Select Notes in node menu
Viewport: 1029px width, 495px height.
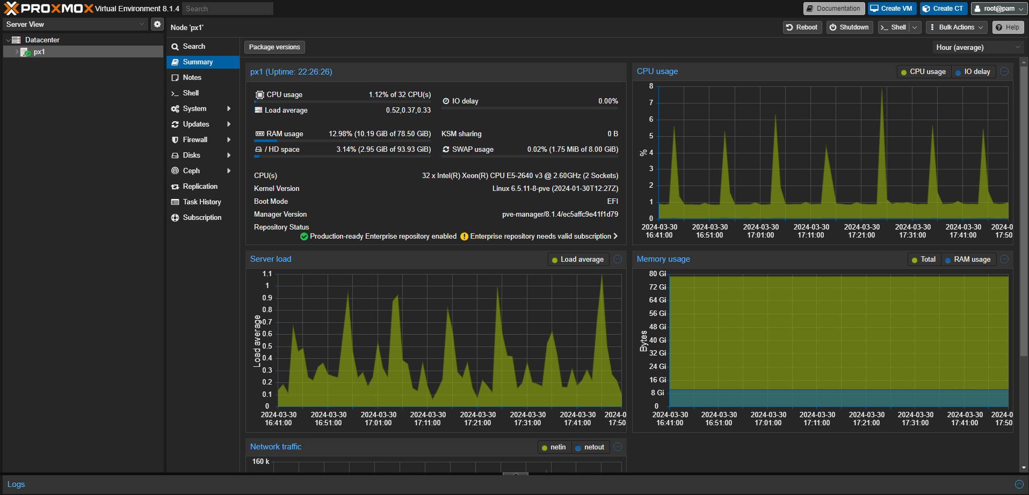[x=192, y=77]
